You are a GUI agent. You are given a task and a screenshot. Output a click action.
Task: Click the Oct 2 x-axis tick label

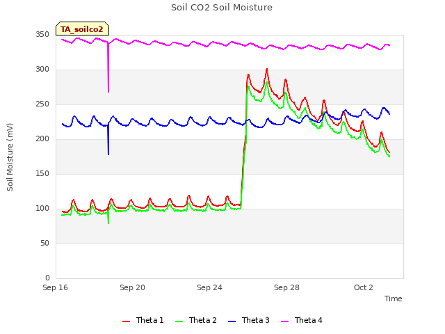(x=363, y=287)
